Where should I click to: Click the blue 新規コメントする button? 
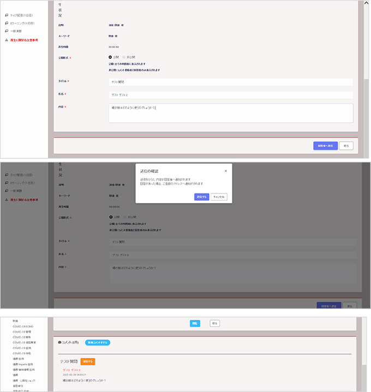tap(98, 342)
